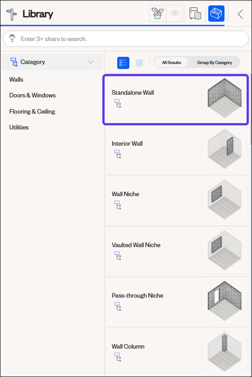Select the blue construction box icon
The width and height of the screenshot is (252, 377).
tap(216, 14)
